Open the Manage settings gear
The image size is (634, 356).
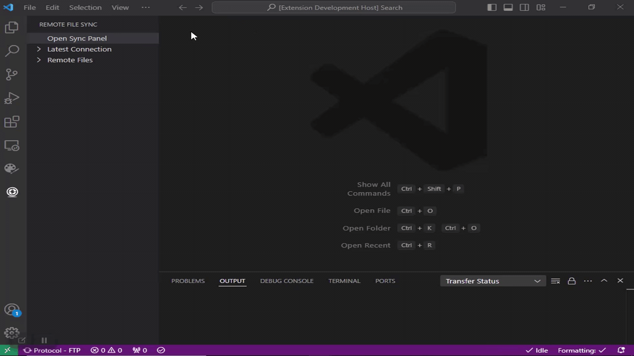click(x=12, y=333)
